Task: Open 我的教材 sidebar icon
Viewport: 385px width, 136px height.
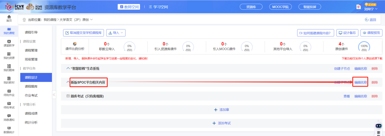Action: coord(9,79)
